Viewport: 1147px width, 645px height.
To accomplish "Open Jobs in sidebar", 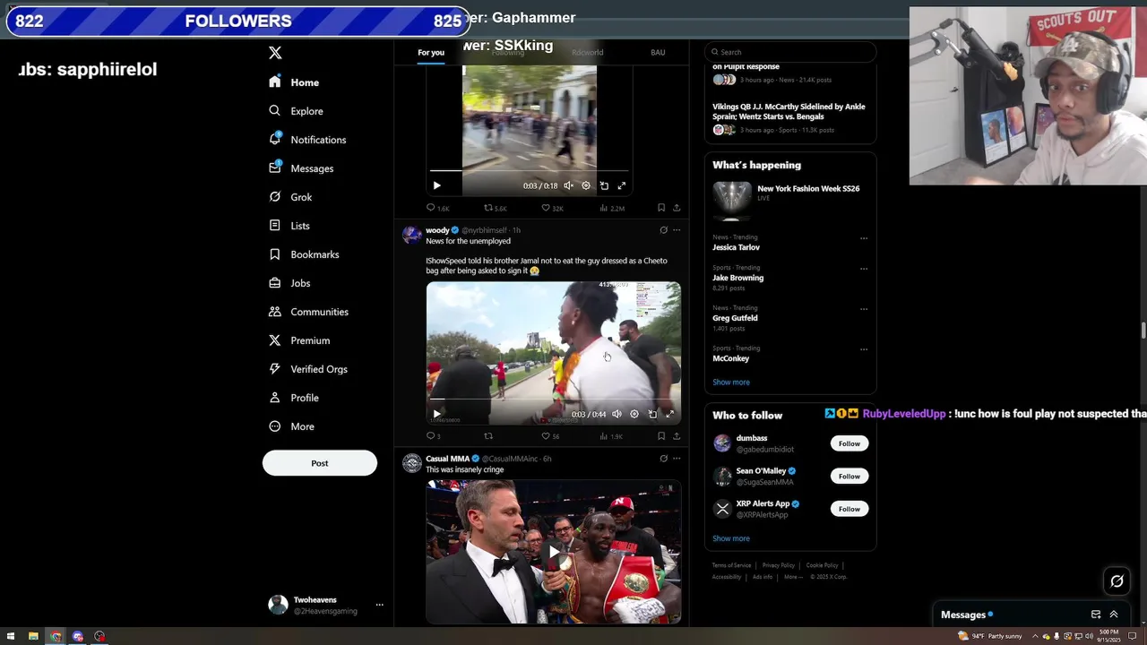I will [289, 283].
